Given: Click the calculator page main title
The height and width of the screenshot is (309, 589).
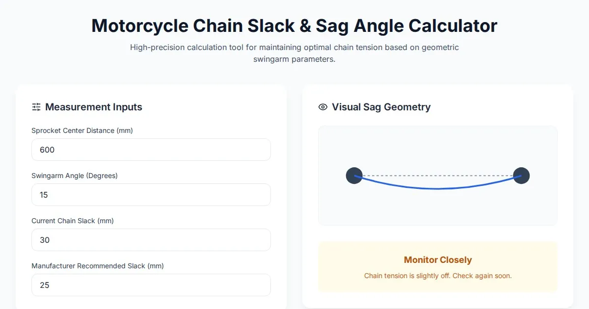Looking at the screenshot, I should [x=294, y=26].
